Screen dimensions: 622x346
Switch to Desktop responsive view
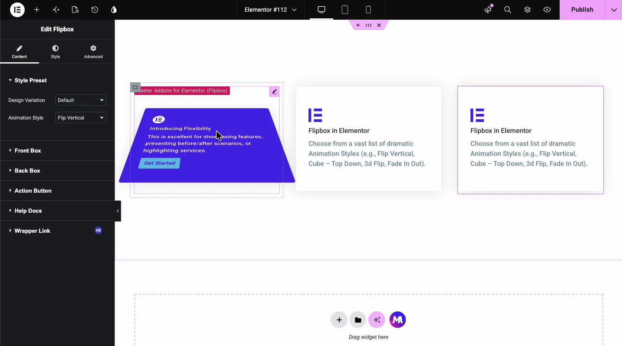(321, 10)
